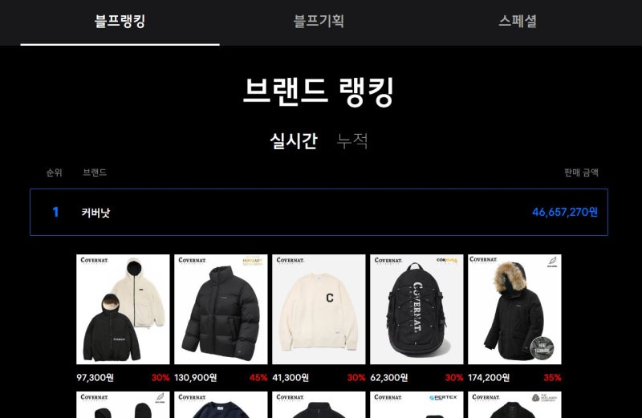Click the 브랜드 column header
Screen dimensions: 642x418
click(x=95, y=172)
